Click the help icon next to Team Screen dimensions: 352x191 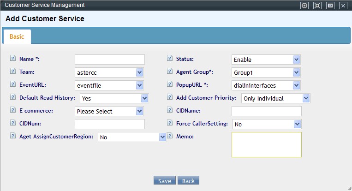pyautogui.click(x=12, y=72)
